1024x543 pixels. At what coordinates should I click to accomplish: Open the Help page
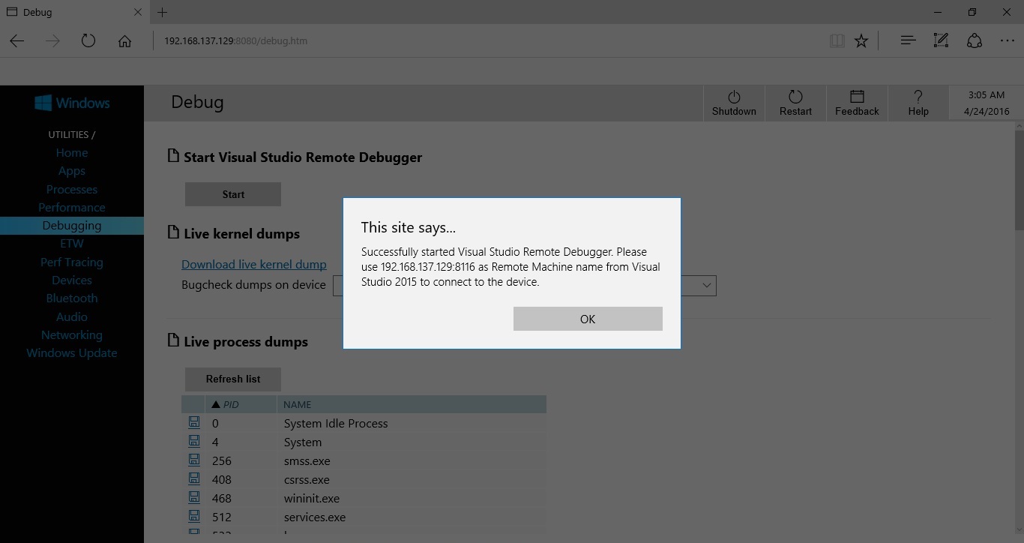[x=918, y=103]
